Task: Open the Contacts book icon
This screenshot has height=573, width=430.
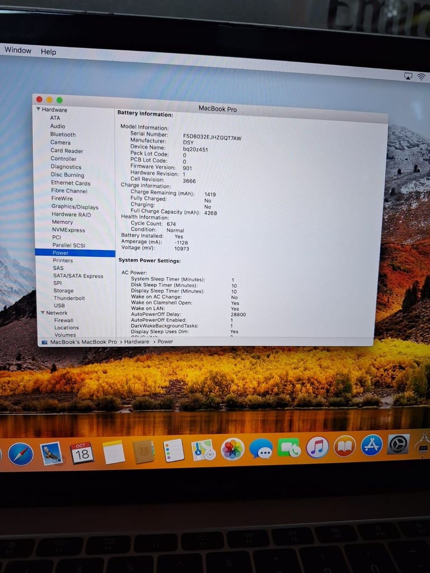Action: point(143,452)
